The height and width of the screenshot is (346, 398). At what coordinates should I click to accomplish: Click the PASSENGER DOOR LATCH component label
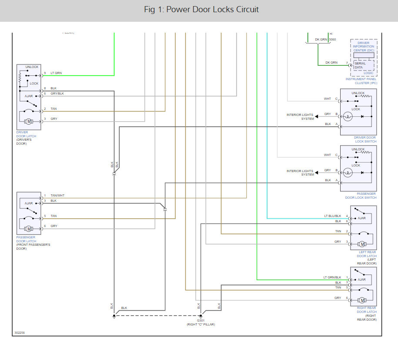point(26,239)
